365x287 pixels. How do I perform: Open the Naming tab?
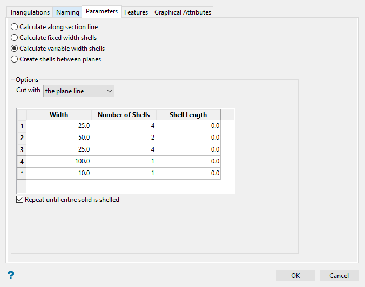(67, 12)
